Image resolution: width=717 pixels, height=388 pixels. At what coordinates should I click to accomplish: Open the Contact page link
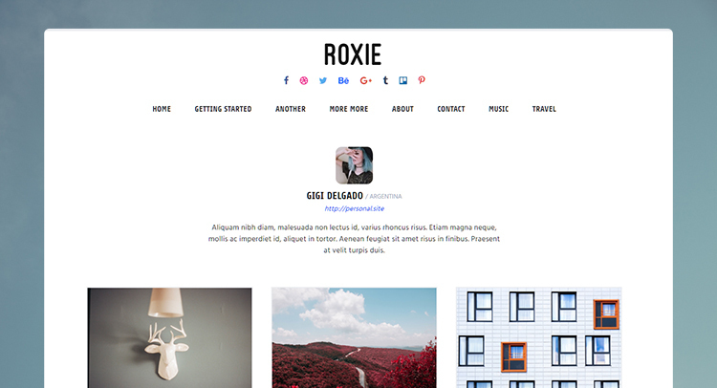pyautogui.click(x=451, y=109)
